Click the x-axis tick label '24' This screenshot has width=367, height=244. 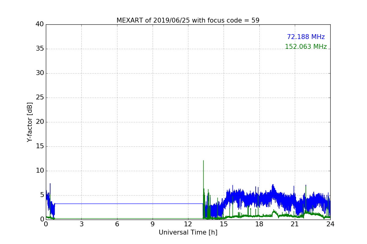[330, 224]
